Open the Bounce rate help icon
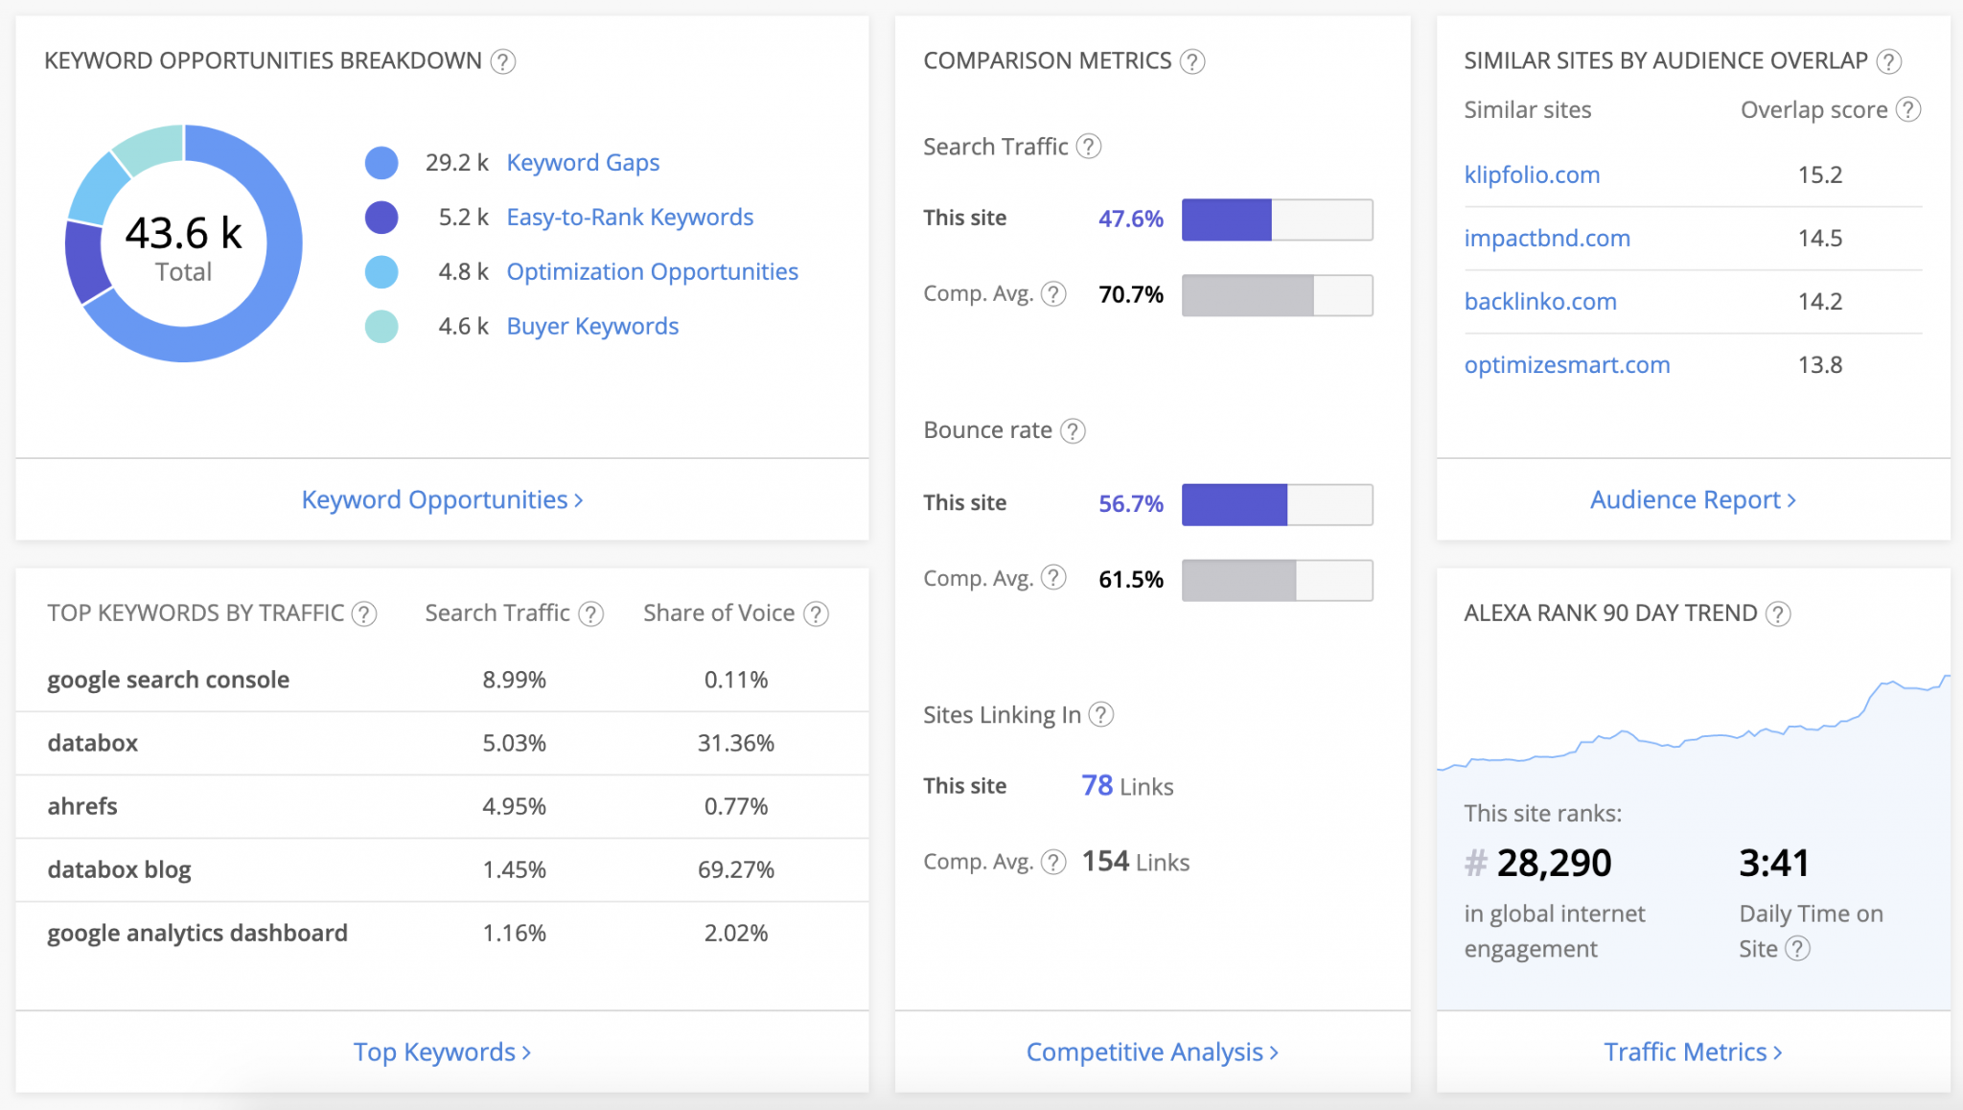Image resolution: width=1963 pixels, height=1110 pixels. click(1071, 431)
